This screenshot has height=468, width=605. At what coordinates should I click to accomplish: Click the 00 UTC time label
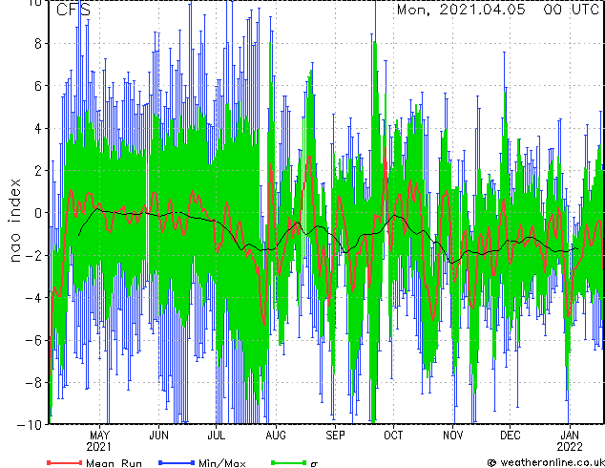571,10
